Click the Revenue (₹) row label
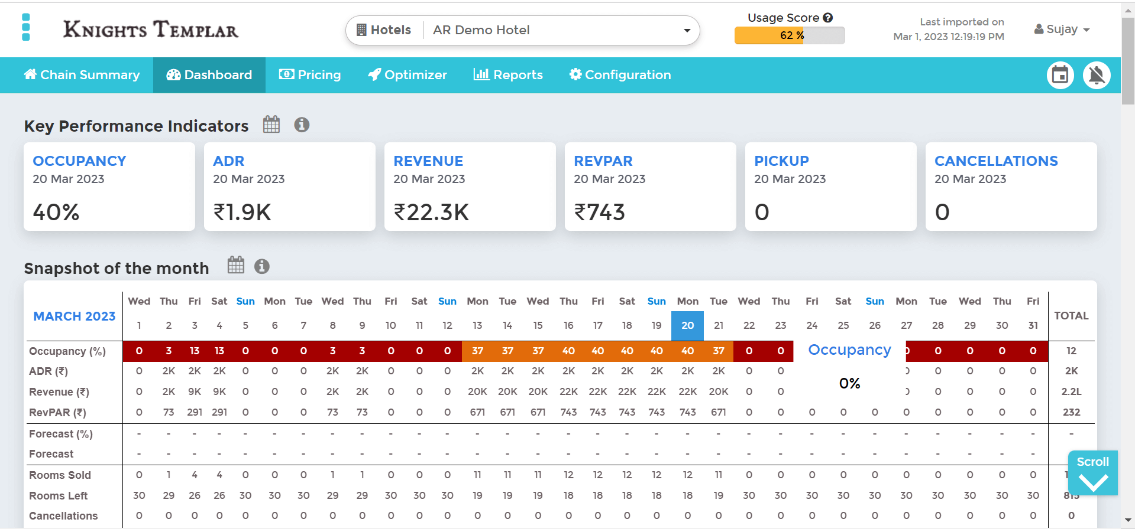 point(59,392)
